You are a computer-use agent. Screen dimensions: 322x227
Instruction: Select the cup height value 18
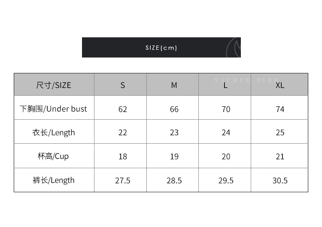pos(123,157)
